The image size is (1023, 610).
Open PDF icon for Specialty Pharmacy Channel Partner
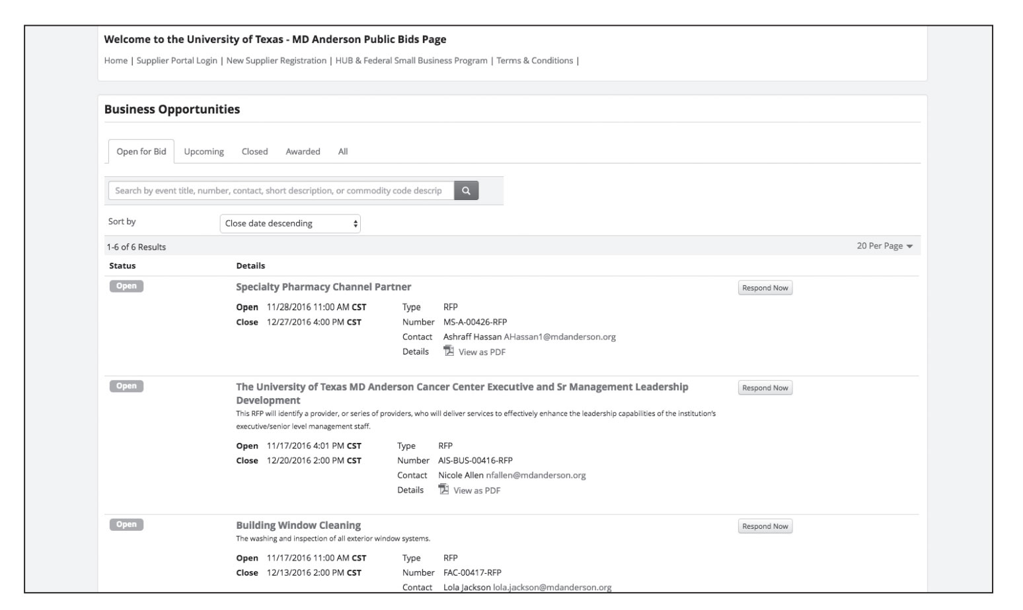pos(449,351)
